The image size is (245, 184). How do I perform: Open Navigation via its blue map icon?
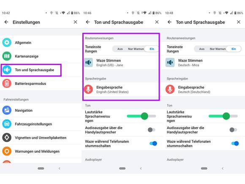pyautogui.click(x=7, y=110)
